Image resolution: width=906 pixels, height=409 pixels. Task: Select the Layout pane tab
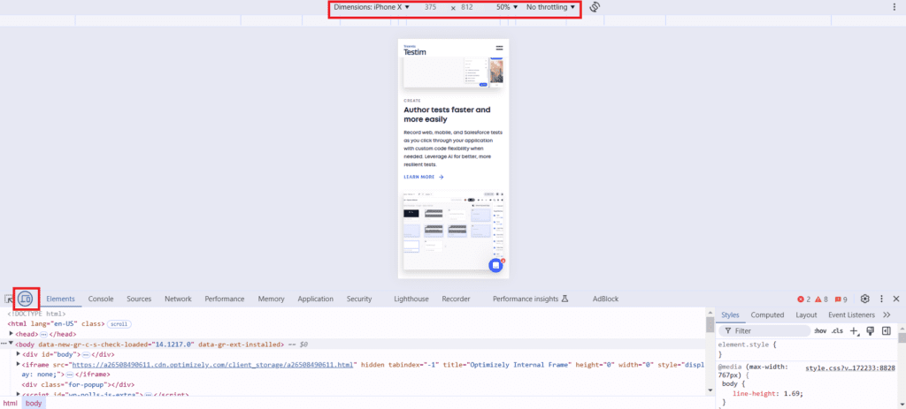pyautogui.click(x=806, y=315)
